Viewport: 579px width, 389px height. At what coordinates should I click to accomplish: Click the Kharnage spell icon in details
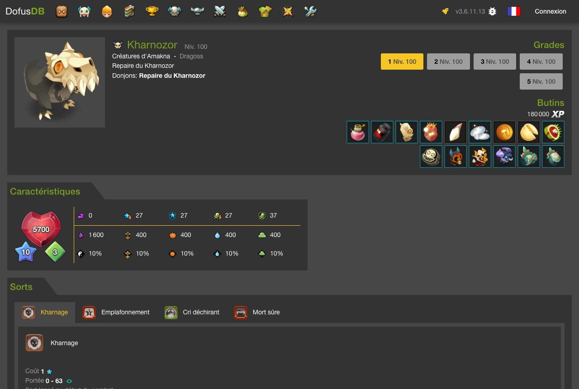click(x=34, y=343)
